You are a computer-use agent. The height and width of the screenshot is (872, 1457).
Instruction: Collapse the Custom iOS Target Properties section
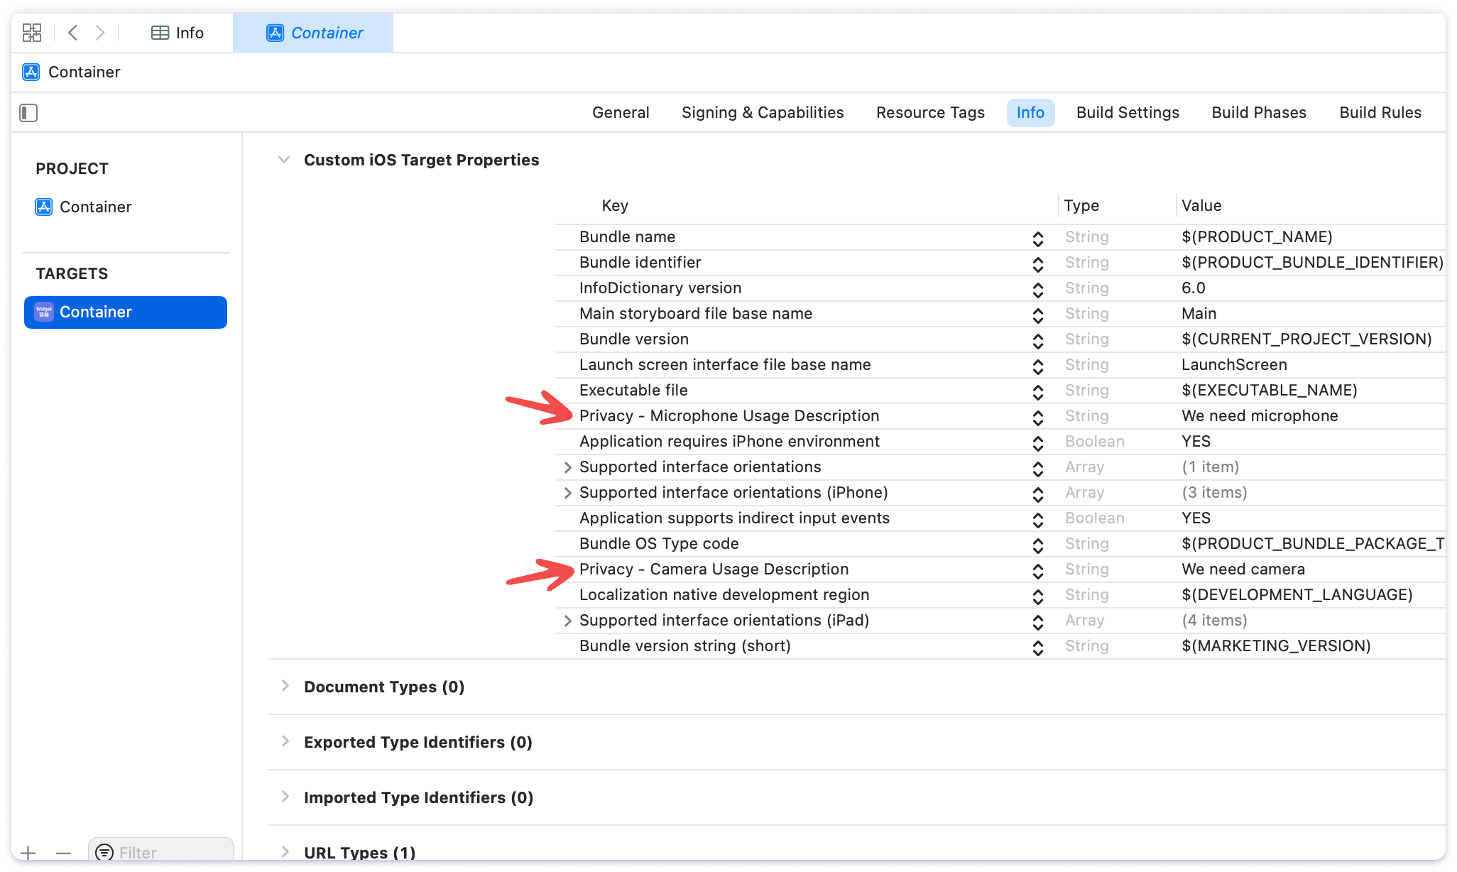(x=284, y=160)
